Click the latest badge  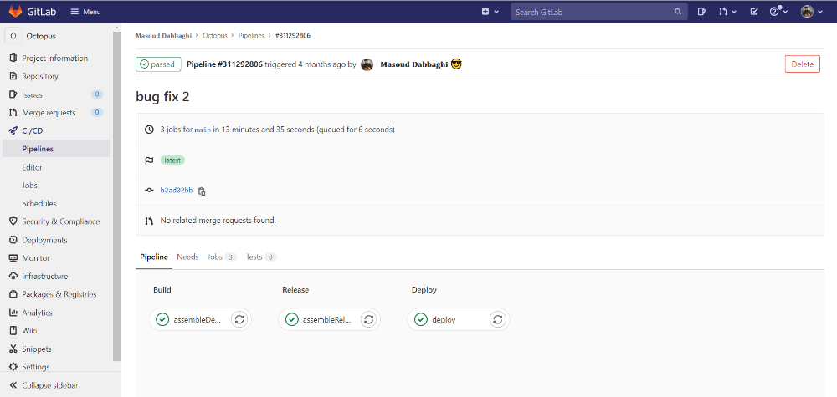(x=172, y=160)
